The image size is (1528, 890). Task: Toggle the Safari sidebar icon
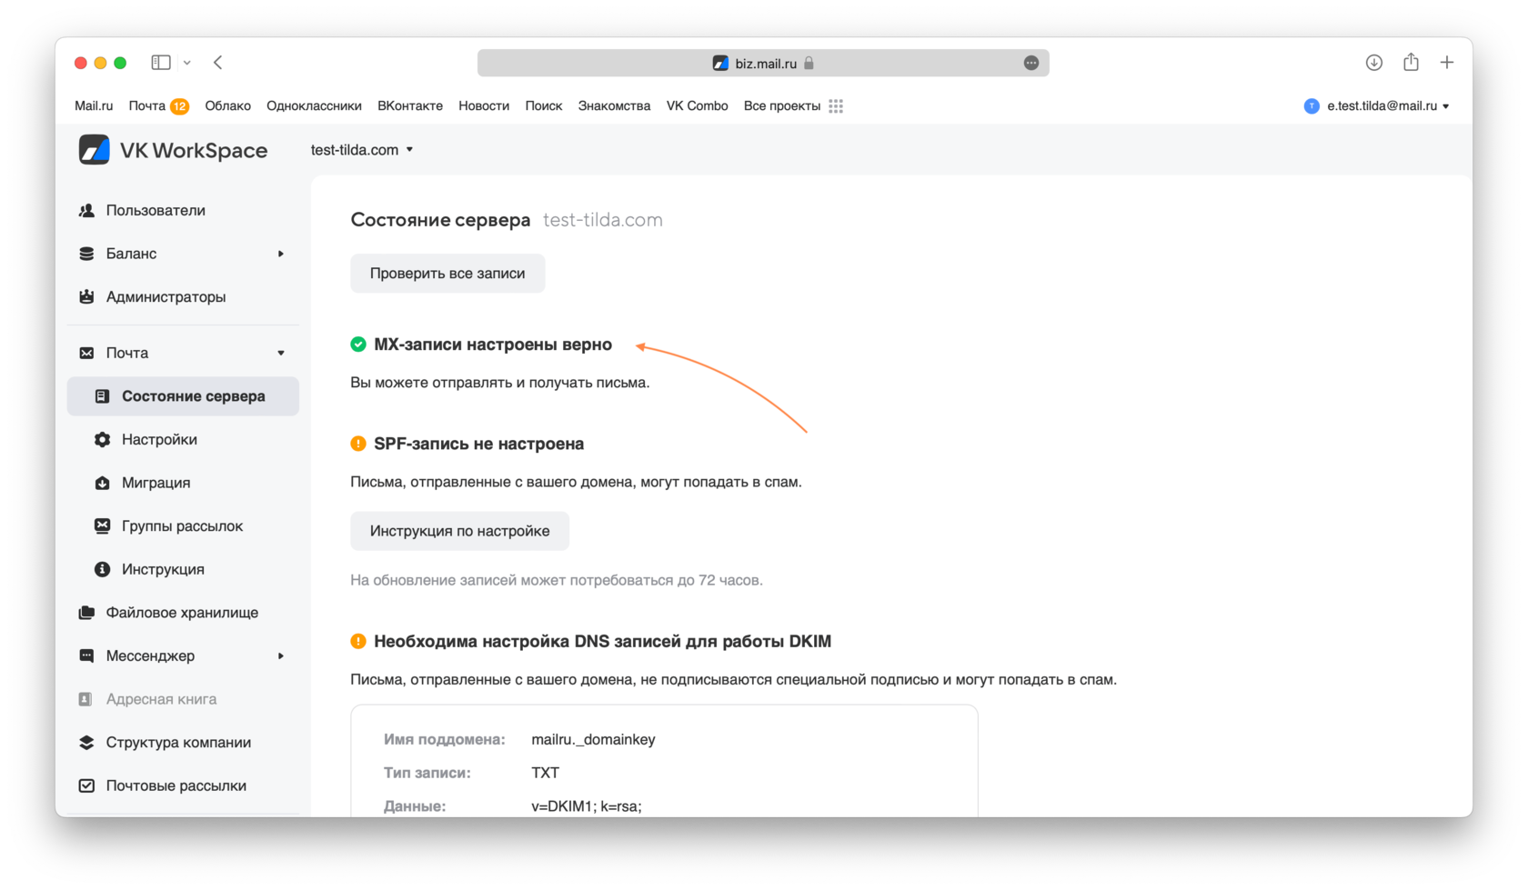161,63
